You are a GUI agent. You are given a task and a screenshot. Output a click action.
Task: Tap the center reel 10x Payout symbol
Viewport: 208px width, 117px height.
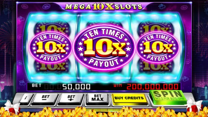coord(104,47)
